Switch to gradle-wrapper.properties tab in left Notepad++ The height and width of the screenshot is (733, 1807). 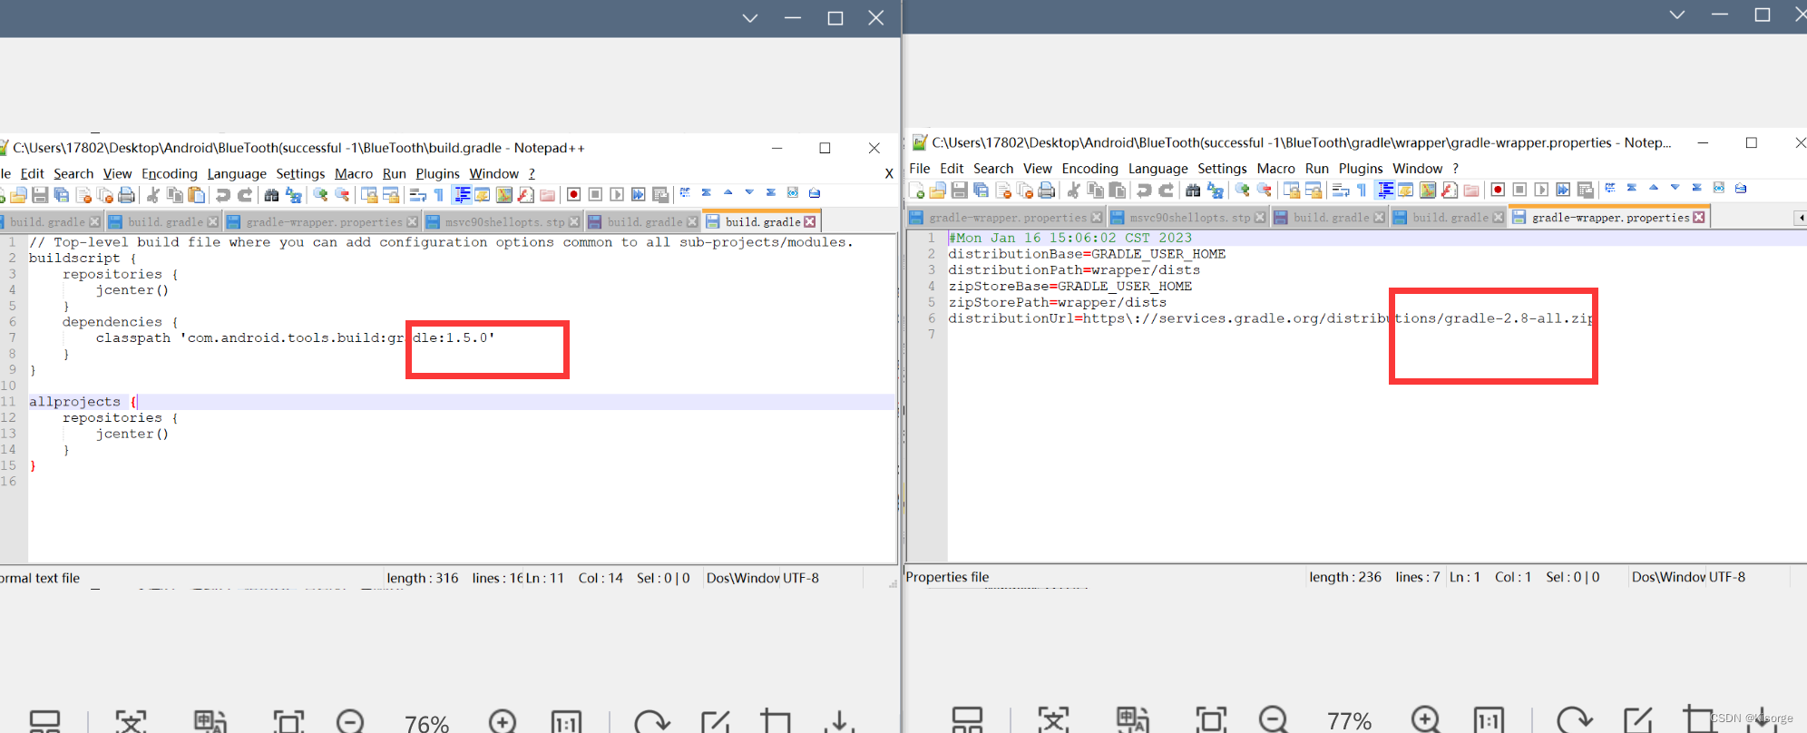323,221
